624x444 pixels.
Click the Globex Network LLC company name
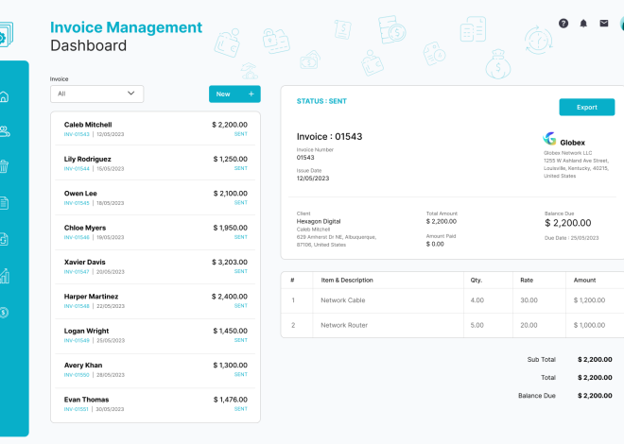click(568, 153)
